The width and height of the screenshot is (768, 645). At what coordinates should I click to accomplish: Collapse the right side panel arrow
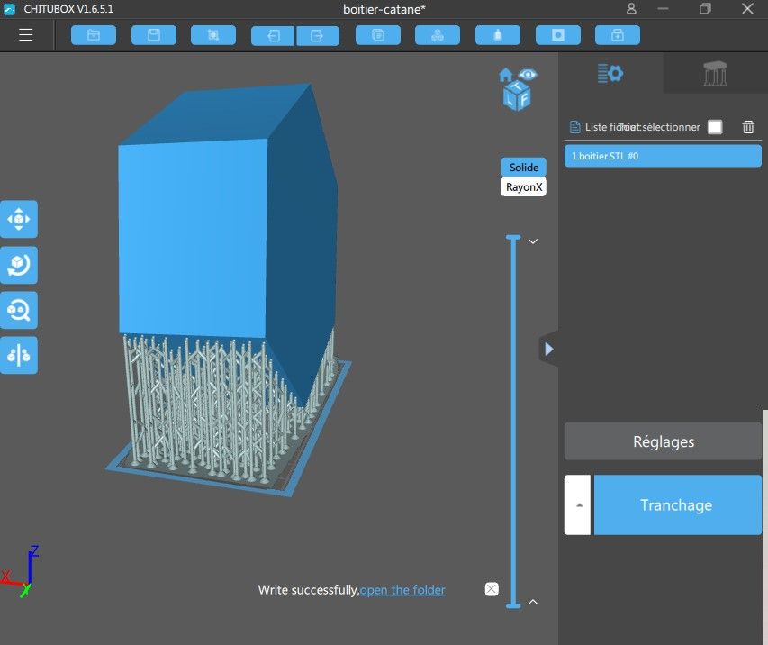pyautogui.click(x=549, y=349)
